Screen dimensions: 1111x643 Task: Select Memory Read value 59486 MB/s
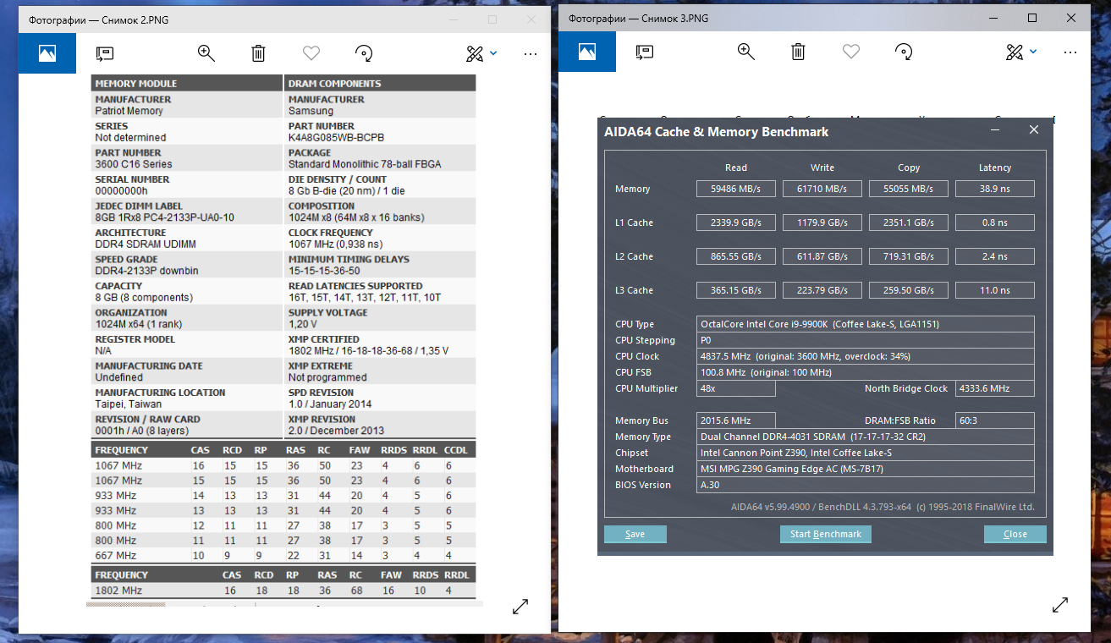pyautogui.click(x=736, y=189)
